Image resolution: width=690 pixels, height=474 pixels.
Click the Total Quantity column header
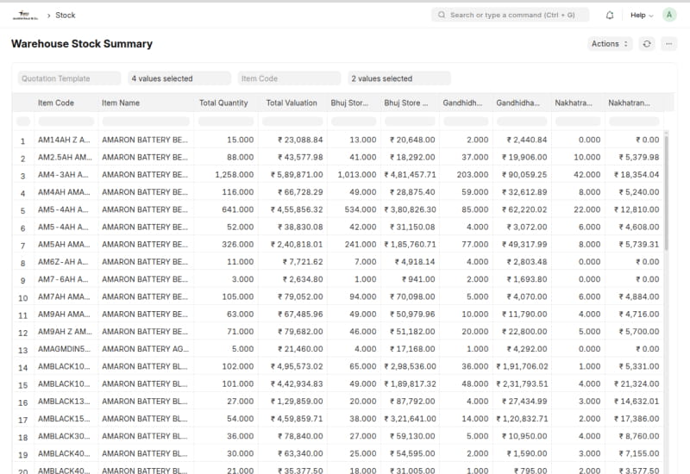pos(223,103)
